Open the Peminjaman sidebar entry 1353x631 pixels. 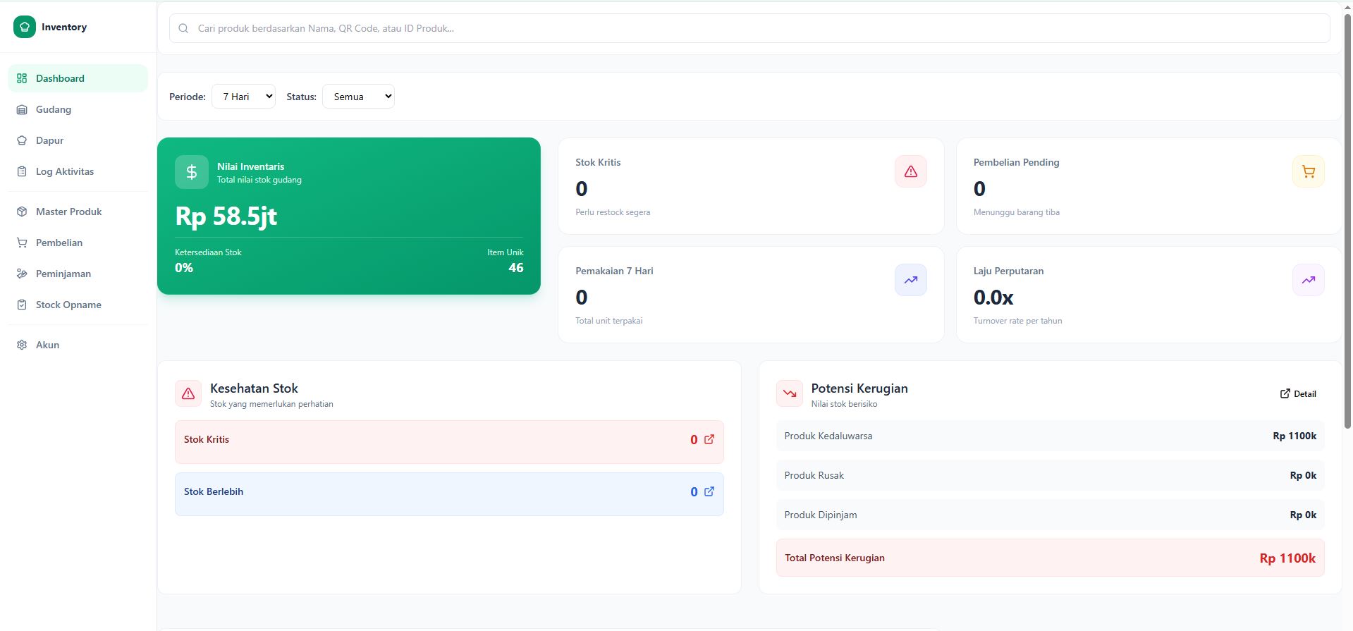point(78,274)
